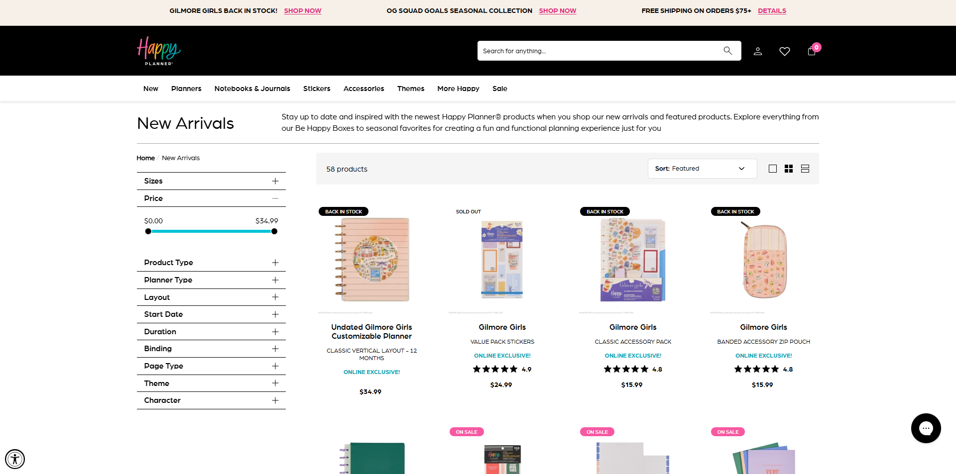Open the chat bubble in bottom corner
956x474 pixels.
tap(926, 428)
